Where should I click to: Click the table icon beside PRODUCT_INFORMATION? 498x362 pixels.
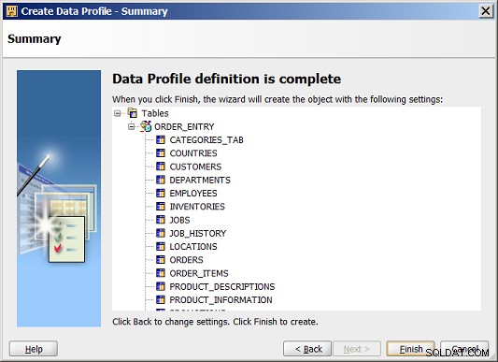[x=161, y=300]
